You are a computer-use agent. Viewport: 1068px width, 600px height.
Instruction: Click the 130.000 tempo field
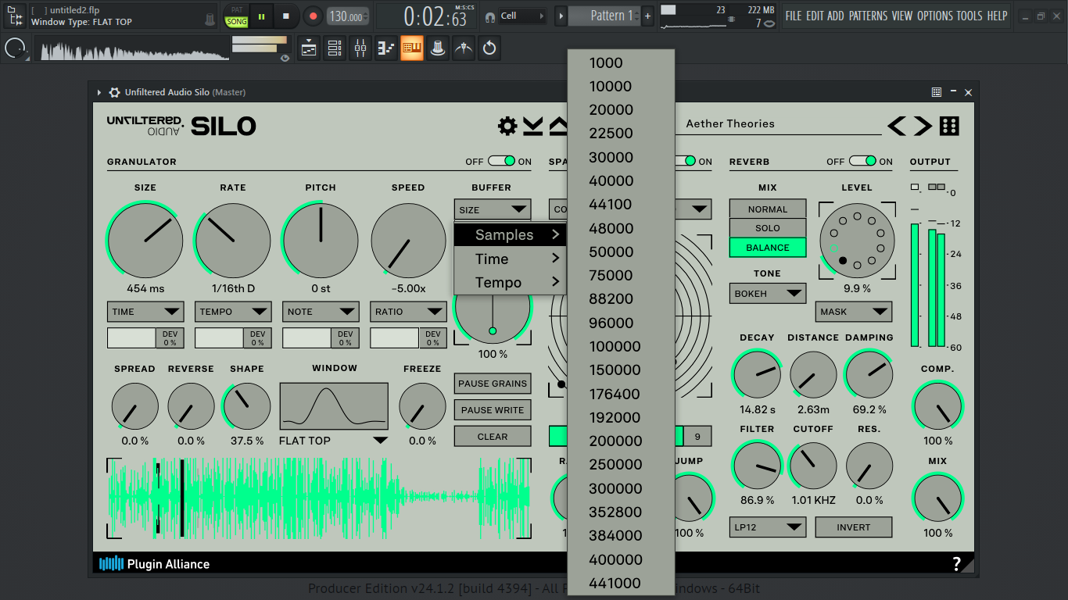coord(347,16)
